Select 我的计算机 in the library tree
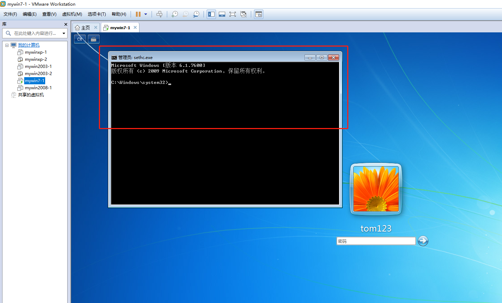The image size is (502, 303). pos(29,45)
